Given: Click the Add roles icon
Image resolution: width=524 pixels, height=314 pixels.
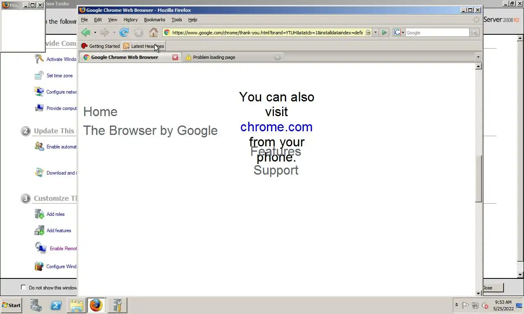Looking at the screenshot, I should pyautogui.click(x=39, y=214).
